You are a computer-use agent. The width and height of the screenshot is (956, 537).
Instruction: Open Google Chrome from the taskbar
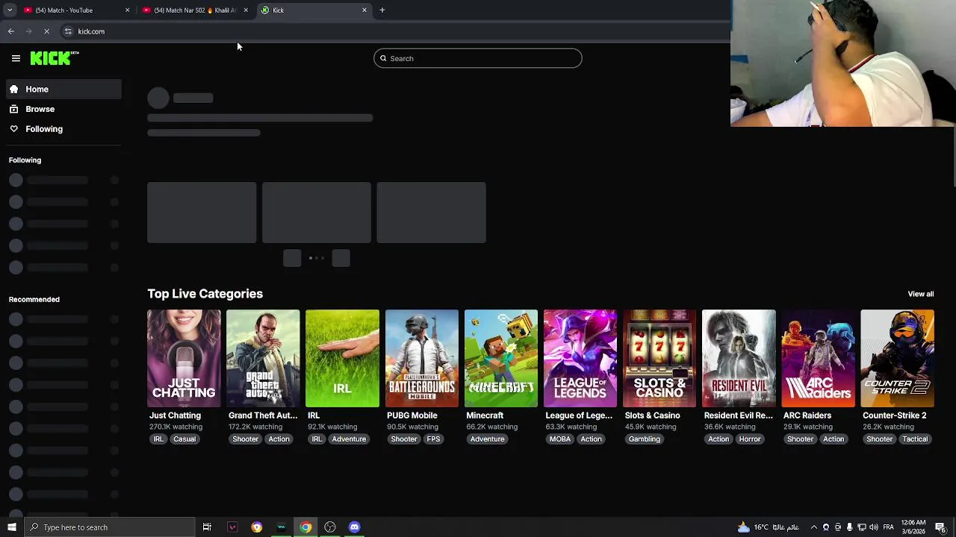coord(305,527)
